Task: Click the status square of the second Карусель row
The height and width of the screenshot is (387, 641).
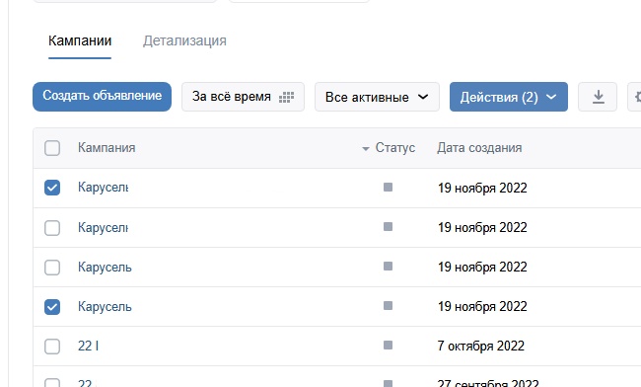Action: point(388,227)
